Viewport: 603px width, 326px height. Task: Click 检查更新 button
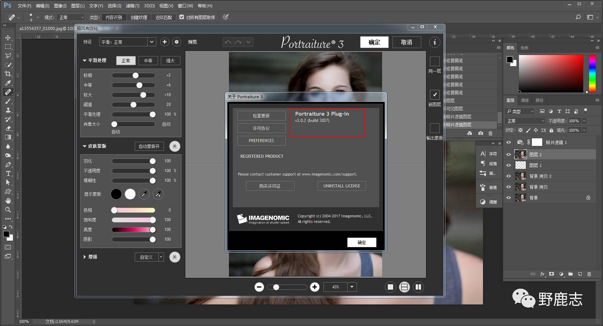(261, 116)
